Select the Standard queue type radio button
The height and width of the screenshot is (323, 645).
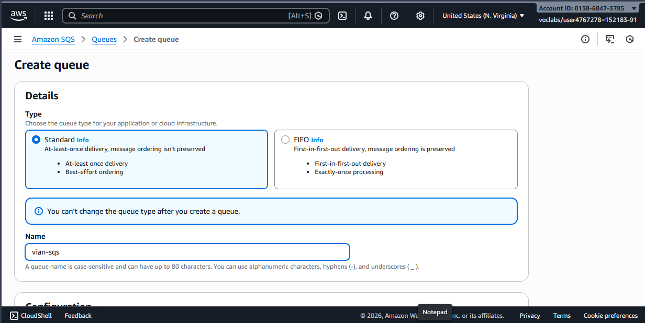click(36, 140)
